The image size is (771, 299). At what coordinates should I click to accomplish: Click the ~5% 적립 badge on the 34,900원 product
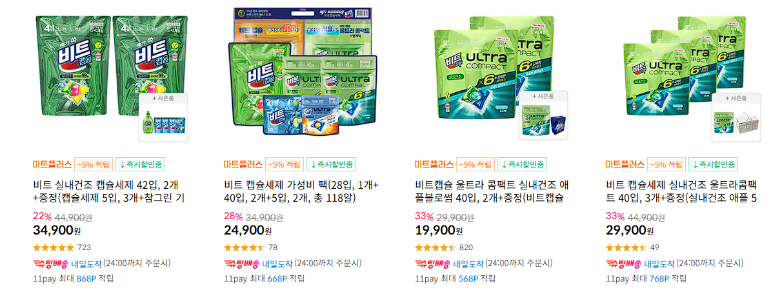94,164
